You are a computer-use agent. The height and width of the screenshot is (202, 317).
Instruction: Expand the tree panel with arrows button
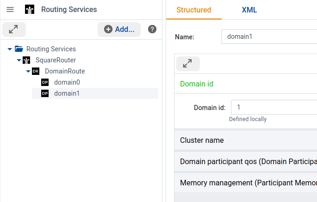[x=14, y=29]
